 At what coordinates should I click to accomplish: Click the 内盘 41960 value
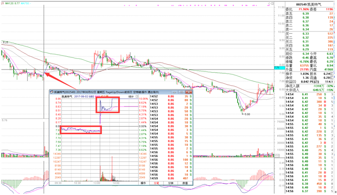[329, 69]
